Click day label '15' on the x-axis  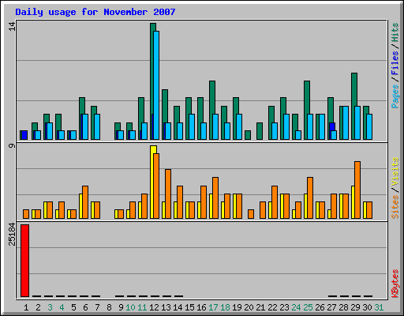[189, 307]
